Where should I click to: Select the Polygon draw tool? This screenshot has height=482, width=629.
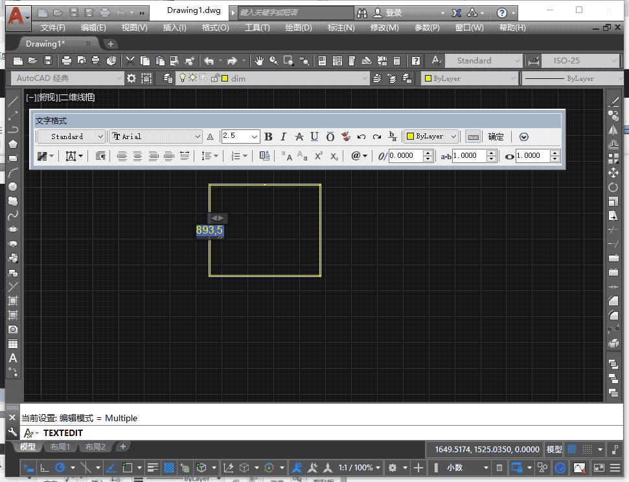click(13, 144)
